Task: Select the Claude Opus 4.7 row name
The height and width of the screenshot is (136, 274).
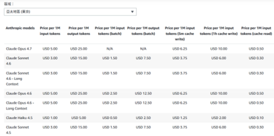Action: [19, 49]
